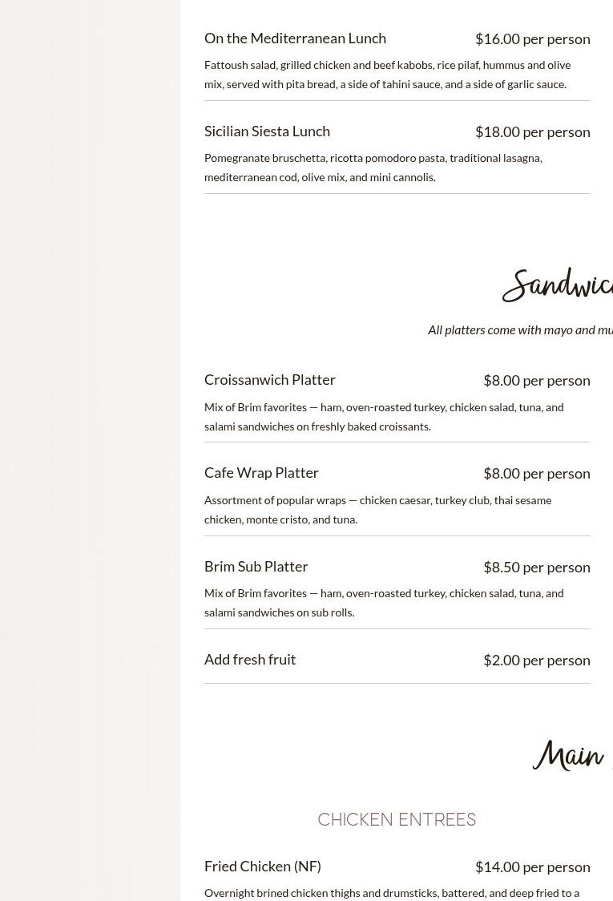Click the Pomegranate bruschetta description text
The width and height of the screenshot is (613, 901).
pyautogui.click(x=373, y=168)
